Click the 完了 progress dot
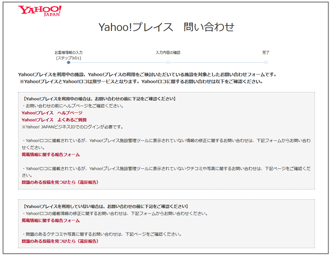The height and width of the screenshot is (257, 333). tap(266, 62)
